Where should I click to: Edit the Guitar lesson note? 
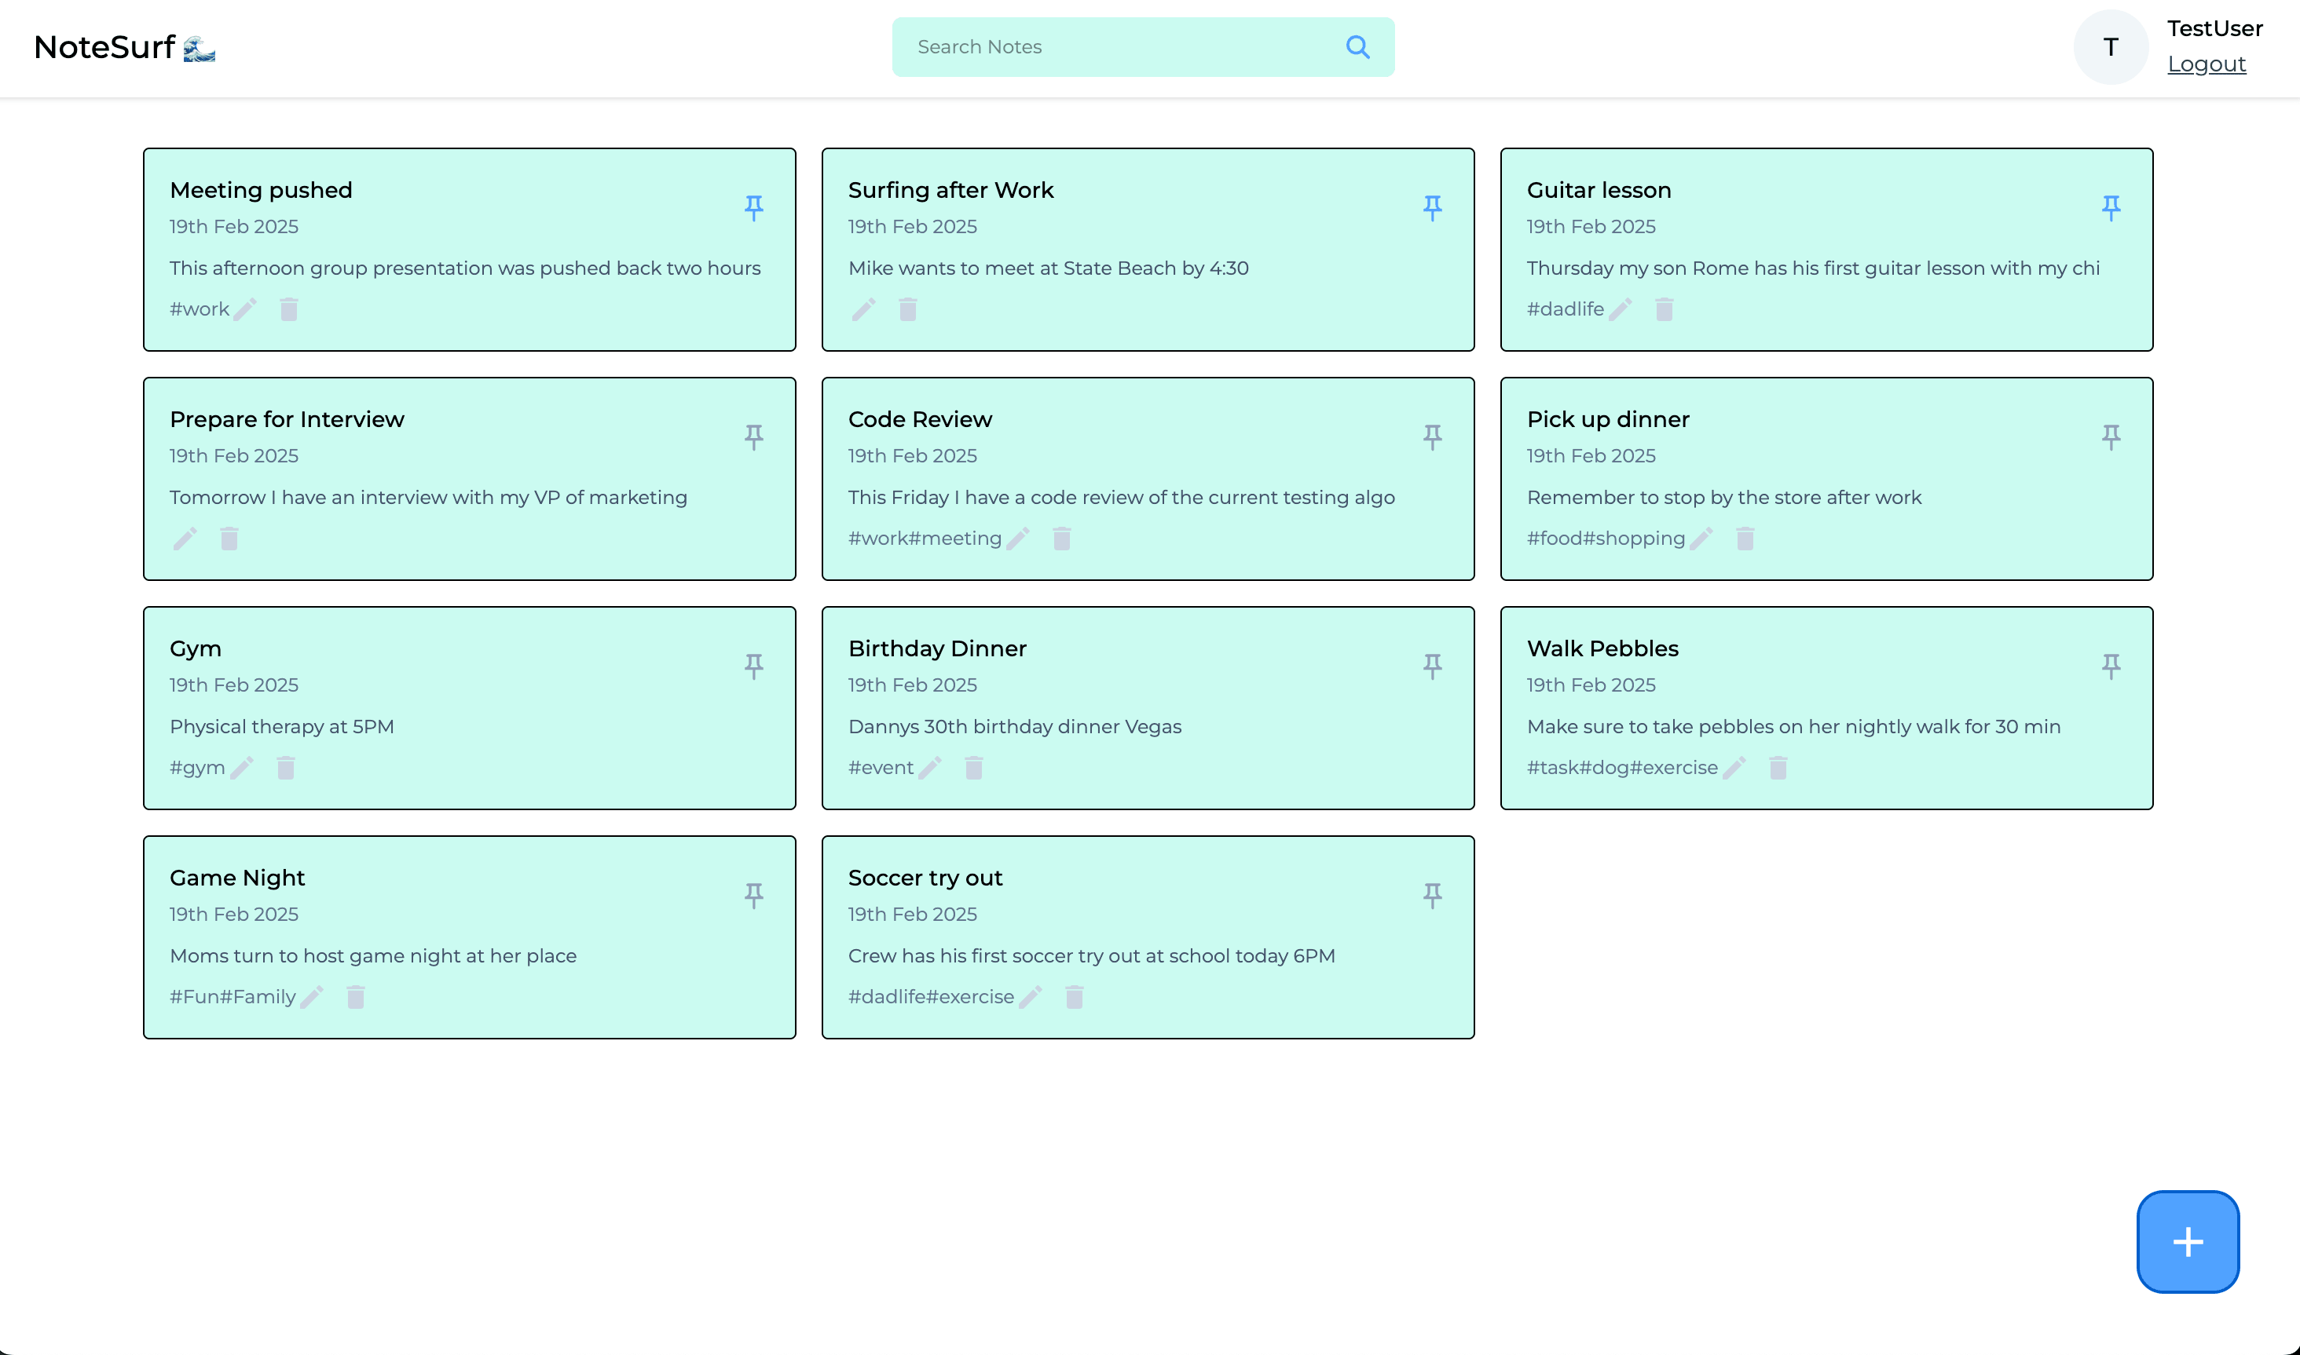[x=1620, y=309]
